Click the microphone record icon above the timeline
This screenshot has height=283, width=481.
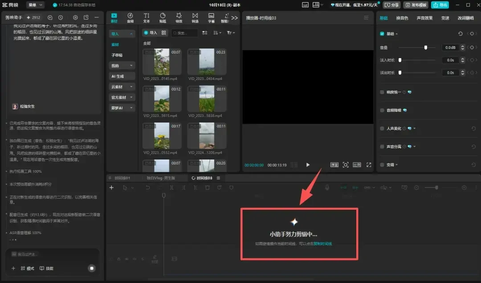point(327,187)
